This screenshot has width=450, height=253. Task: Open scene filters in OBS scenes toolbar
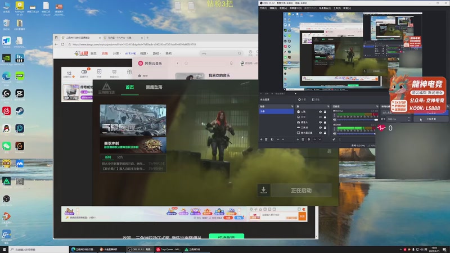pos(272,139)
